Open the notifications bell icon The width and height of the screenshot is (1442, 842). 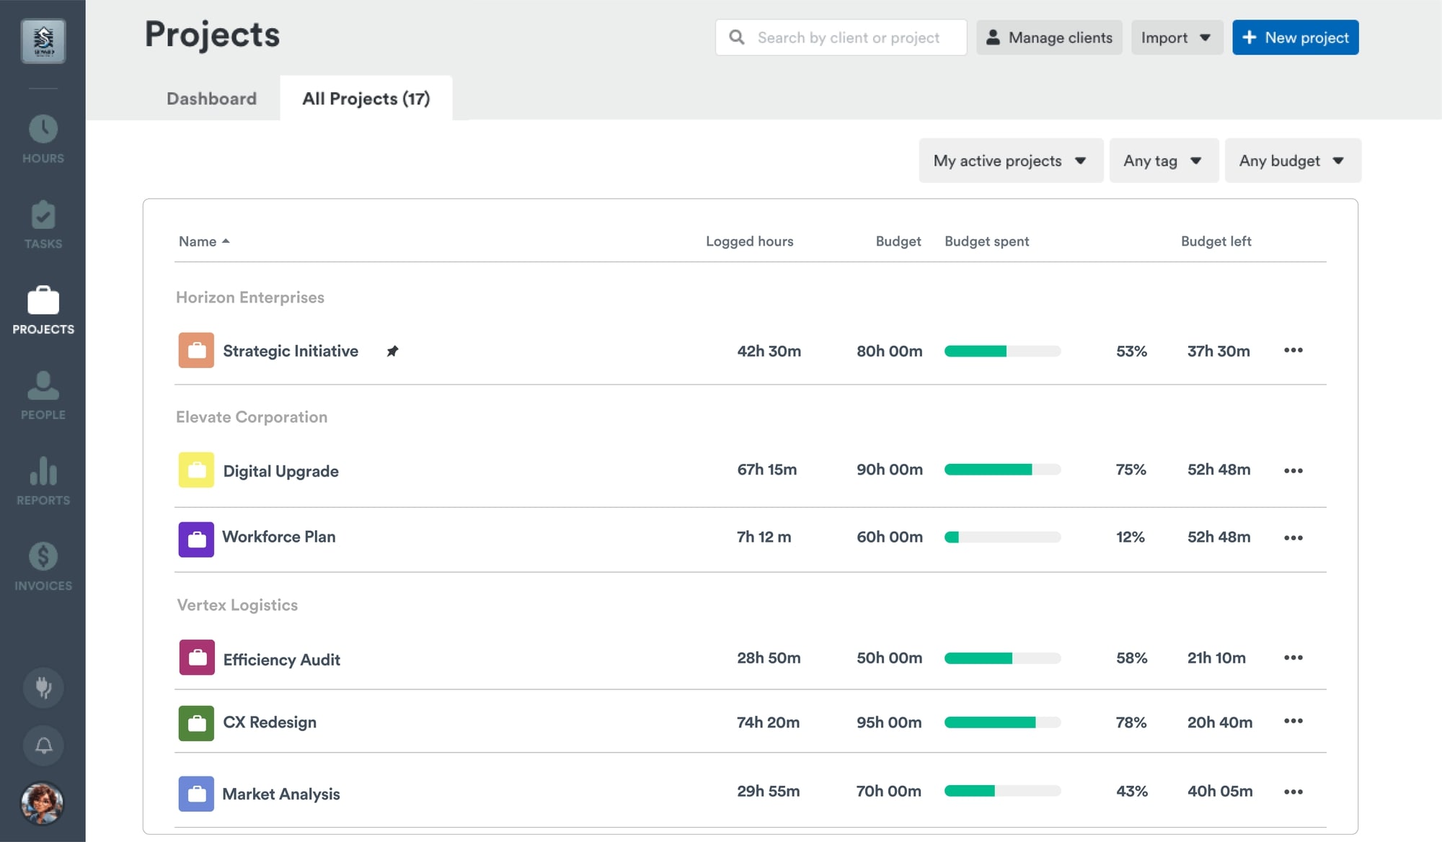[43, 745]
